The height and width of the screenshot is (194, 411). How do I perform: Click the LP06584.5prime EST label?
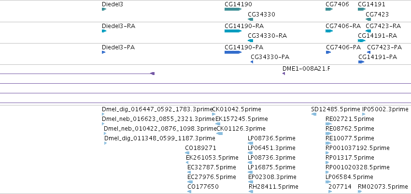point(349,177)
